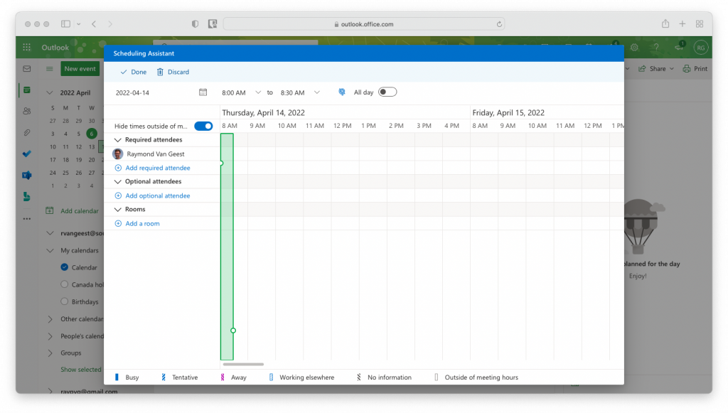Click Print in the calendar toolbar
Image resolution: width=728 pixels, height=413 pixels.
tap(695, 69)
